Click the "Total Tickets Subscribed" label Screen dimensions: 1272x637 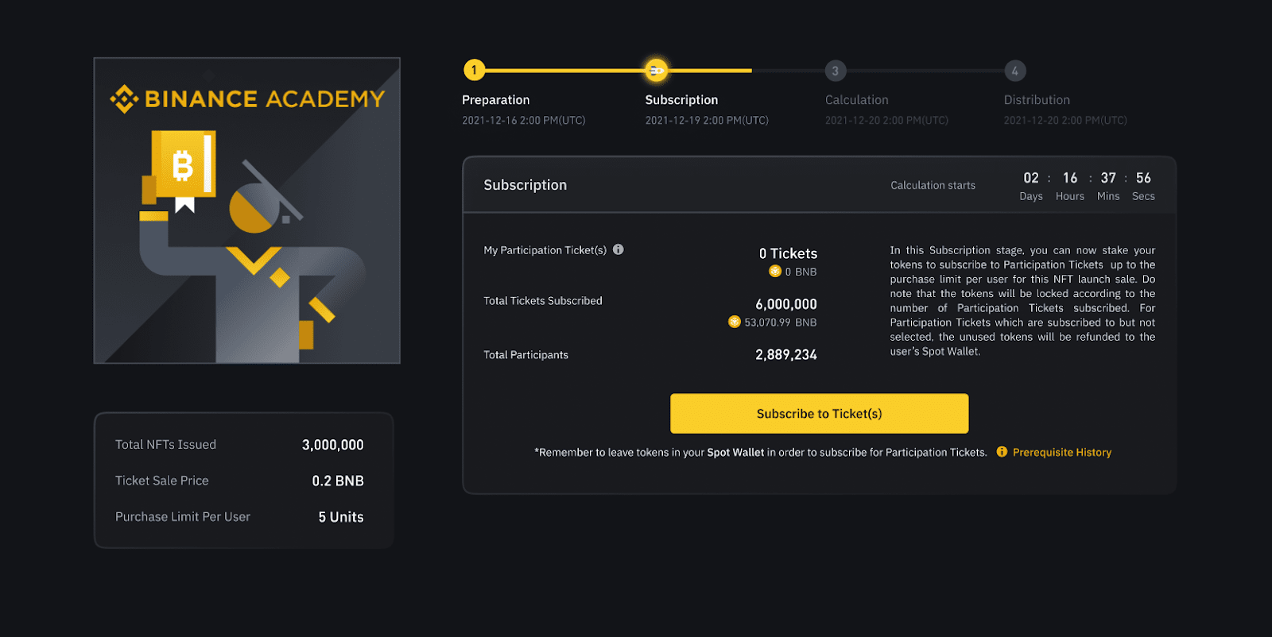[543, 301]
